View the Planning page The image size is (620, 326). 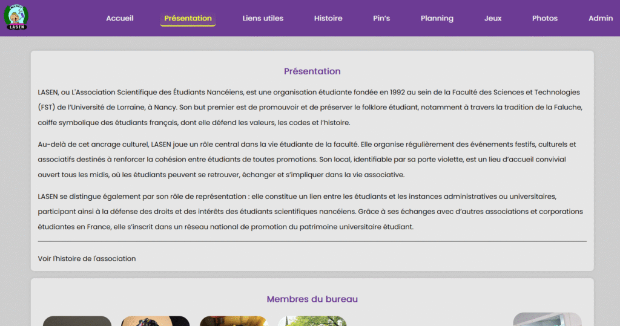pos(437,18)
